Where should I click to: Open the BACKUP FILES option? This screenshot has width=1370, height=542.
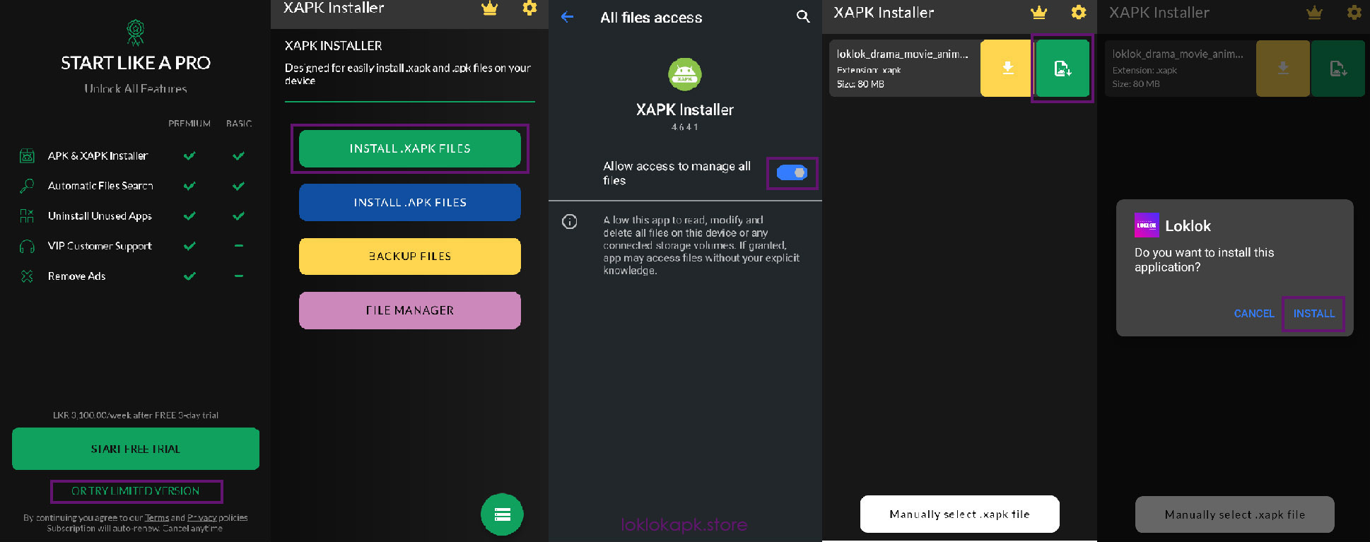pyautogui.click(x=410, y=257)
